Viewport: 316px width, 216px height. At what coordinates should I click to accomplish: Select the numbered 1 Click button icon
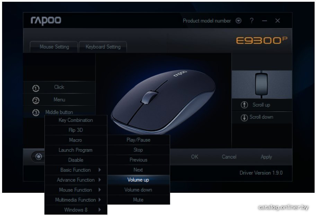point(36,88)
